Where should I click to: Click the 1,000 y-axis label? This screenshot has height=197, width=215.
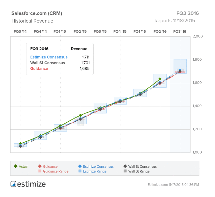197,152
